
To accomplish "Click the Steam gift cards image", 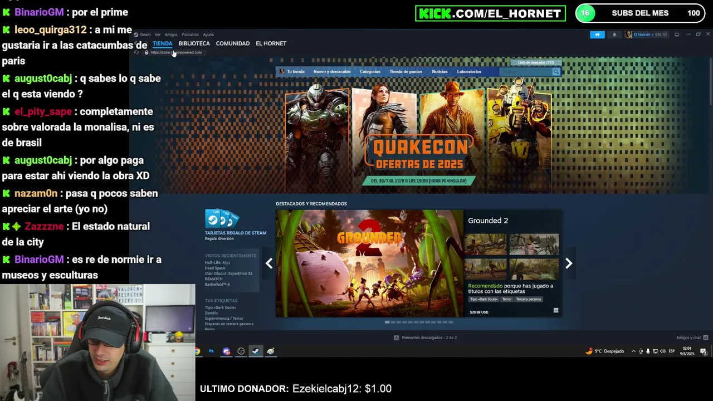I will (222, 218).
